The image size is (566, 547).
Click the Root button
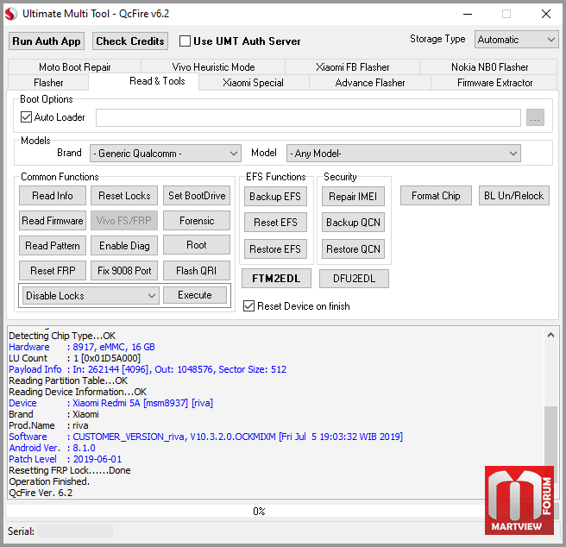coord(197,245)
